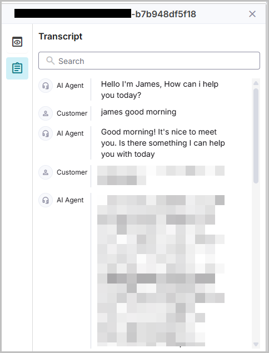Open the eye preview panel icon

tap(17, 42)
